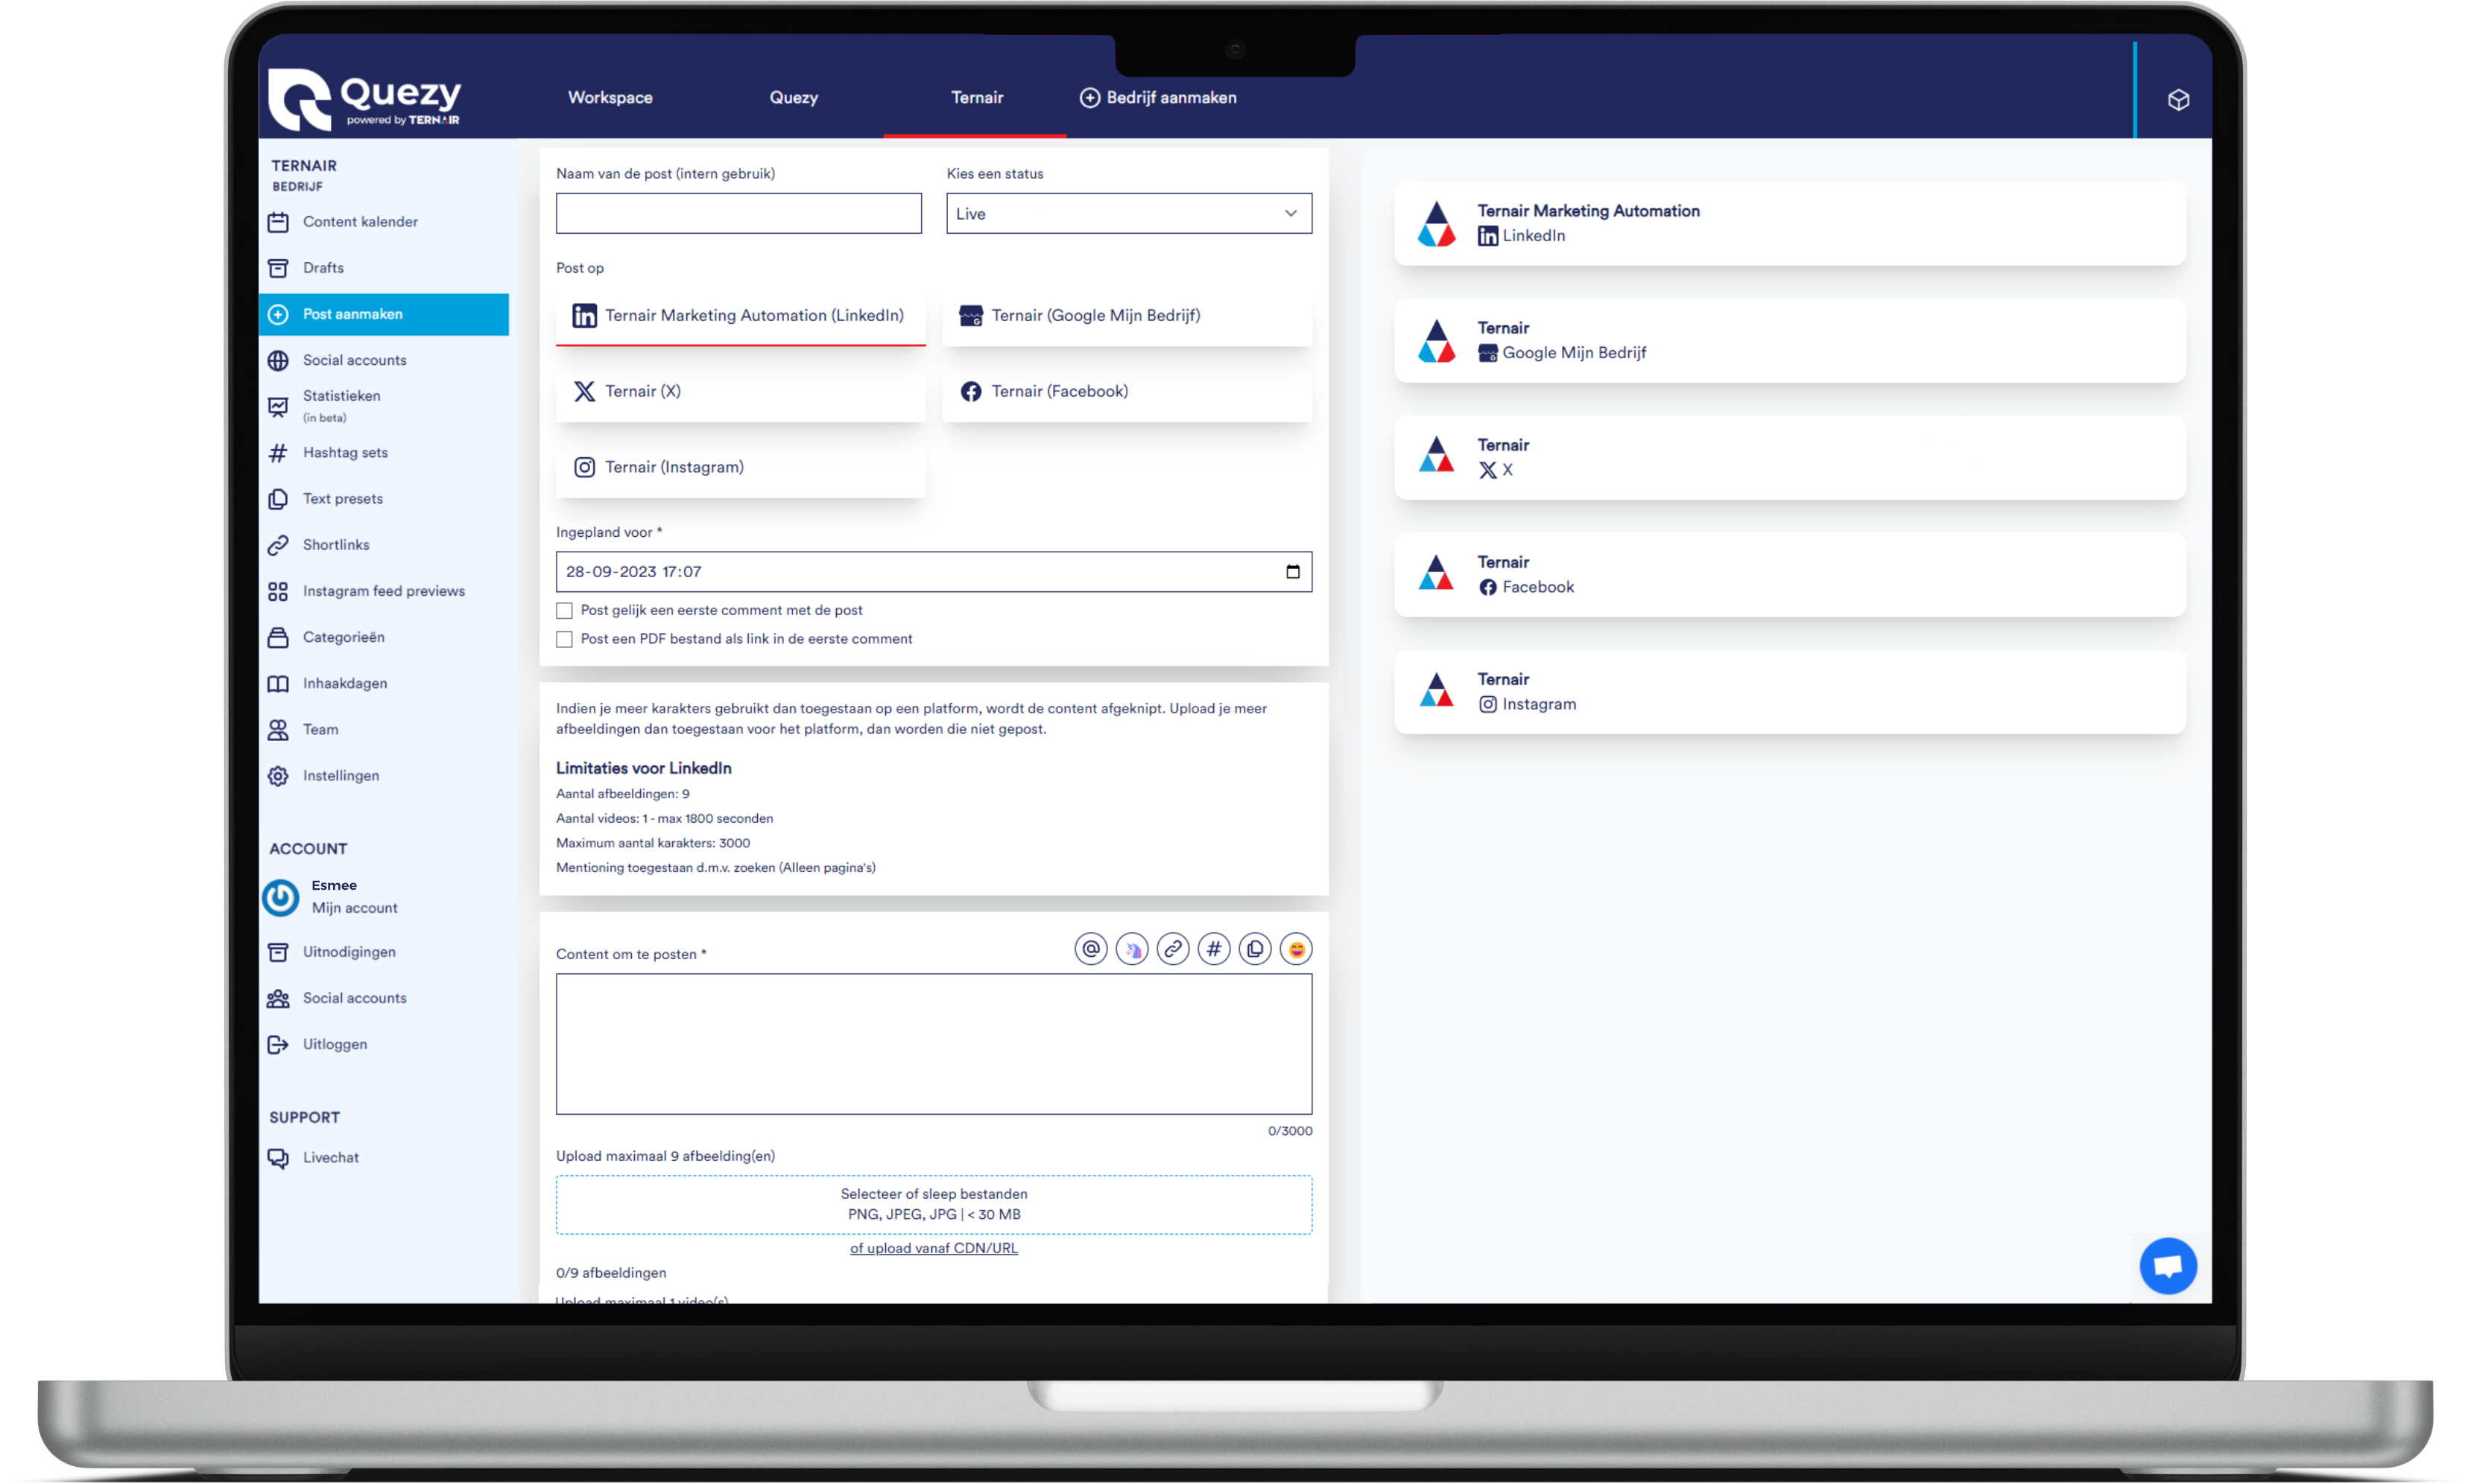
Task: Toggle 'Post gelijk een eerste comment' checkbox
Action: tap(566, 610)
